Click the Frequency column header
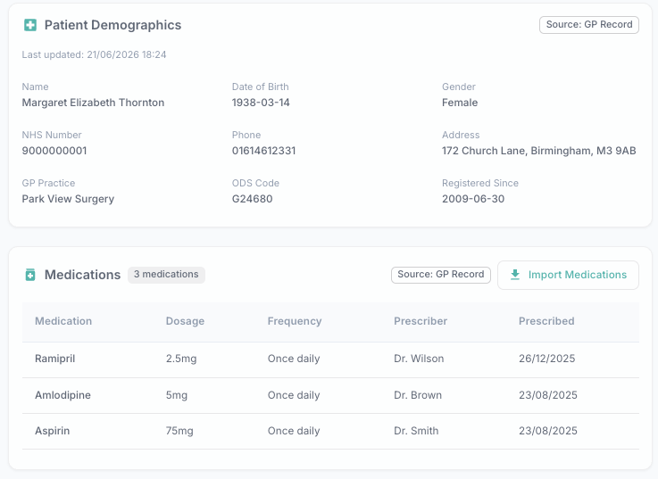The height and width of the screenshot is (479, 658). [x=295, y=321]
